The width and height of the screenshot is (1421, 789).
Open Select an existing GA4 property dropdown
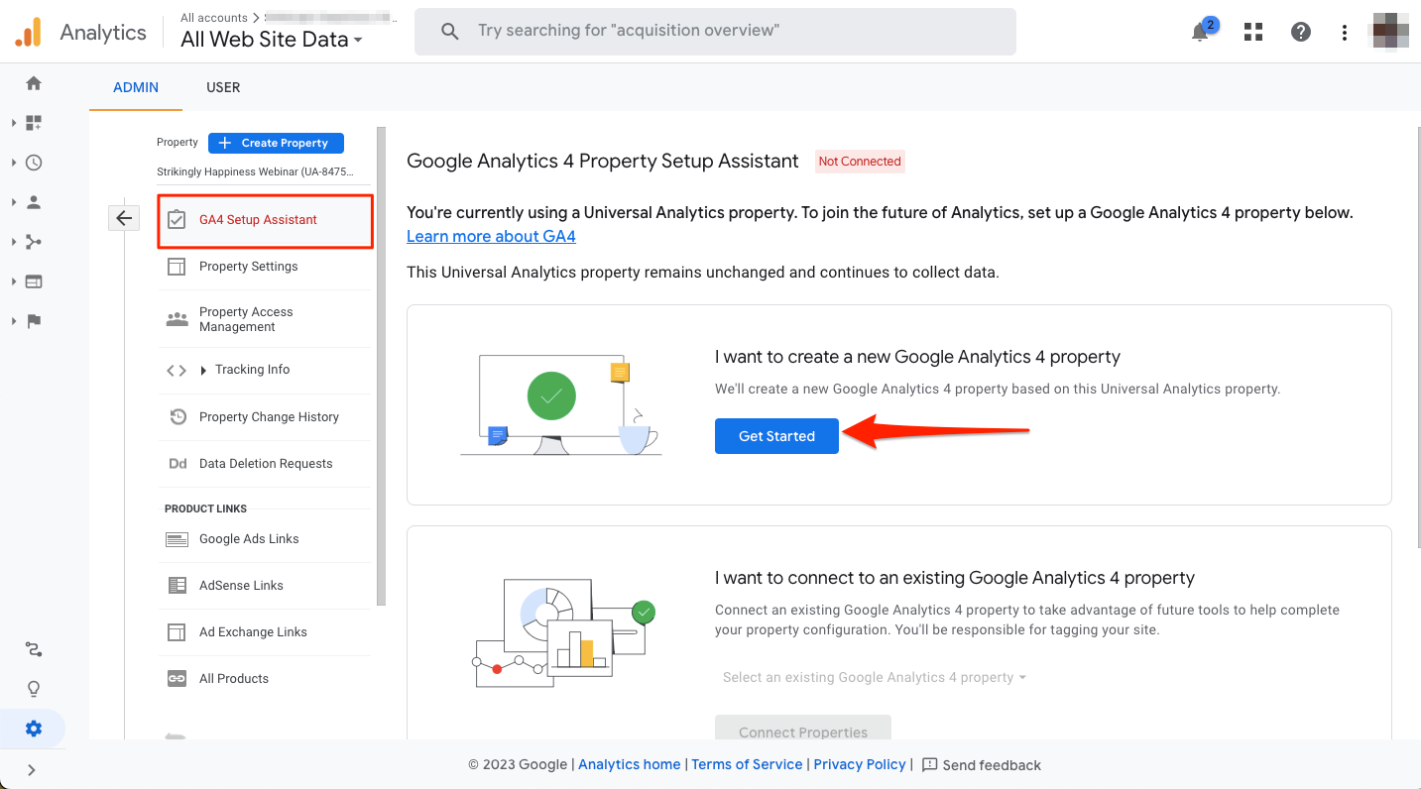click(874, 677)
